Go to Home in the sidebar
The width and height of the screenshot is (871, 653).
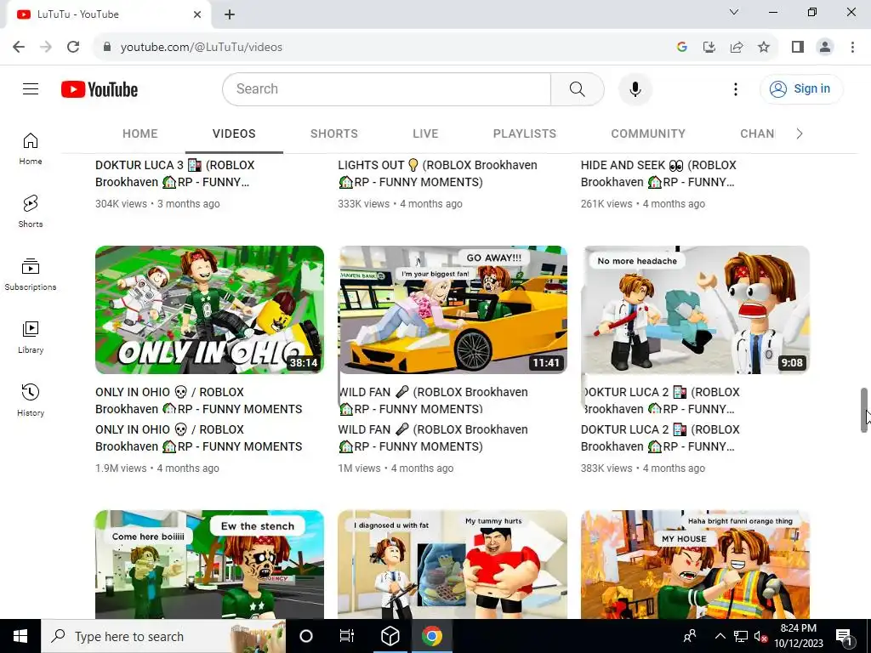coord(31,149)
